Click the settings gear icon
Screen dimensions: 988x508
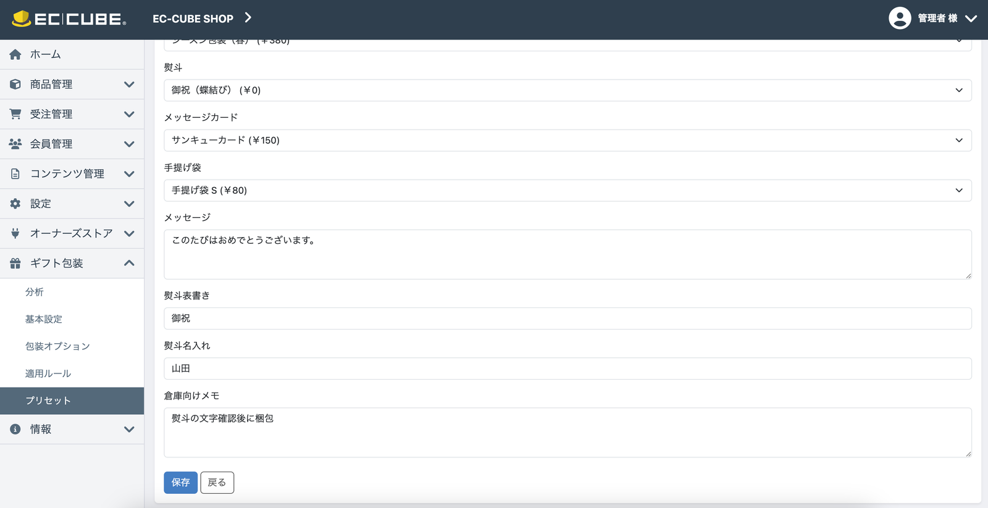[15, 204]
